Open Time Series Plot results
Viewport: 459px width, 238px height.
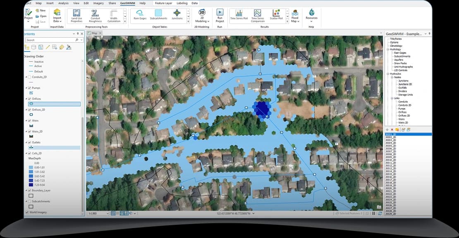[239, 14]
